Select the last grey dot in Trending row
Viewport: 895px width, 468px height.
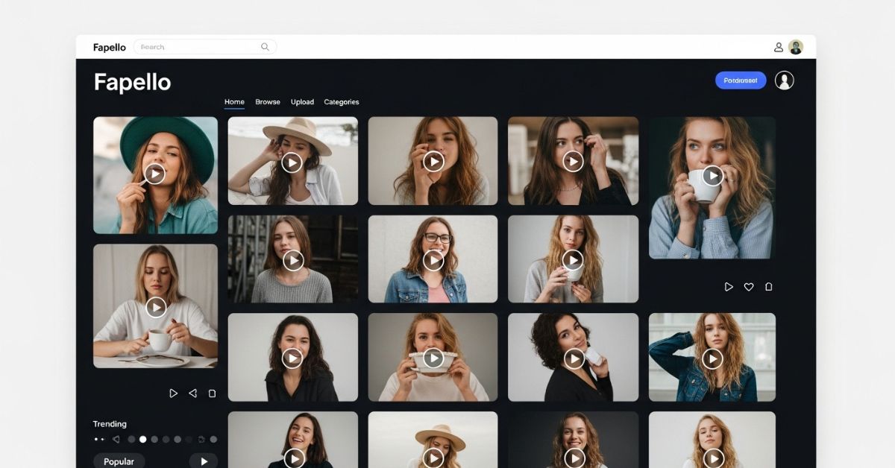tap(213, 440)
